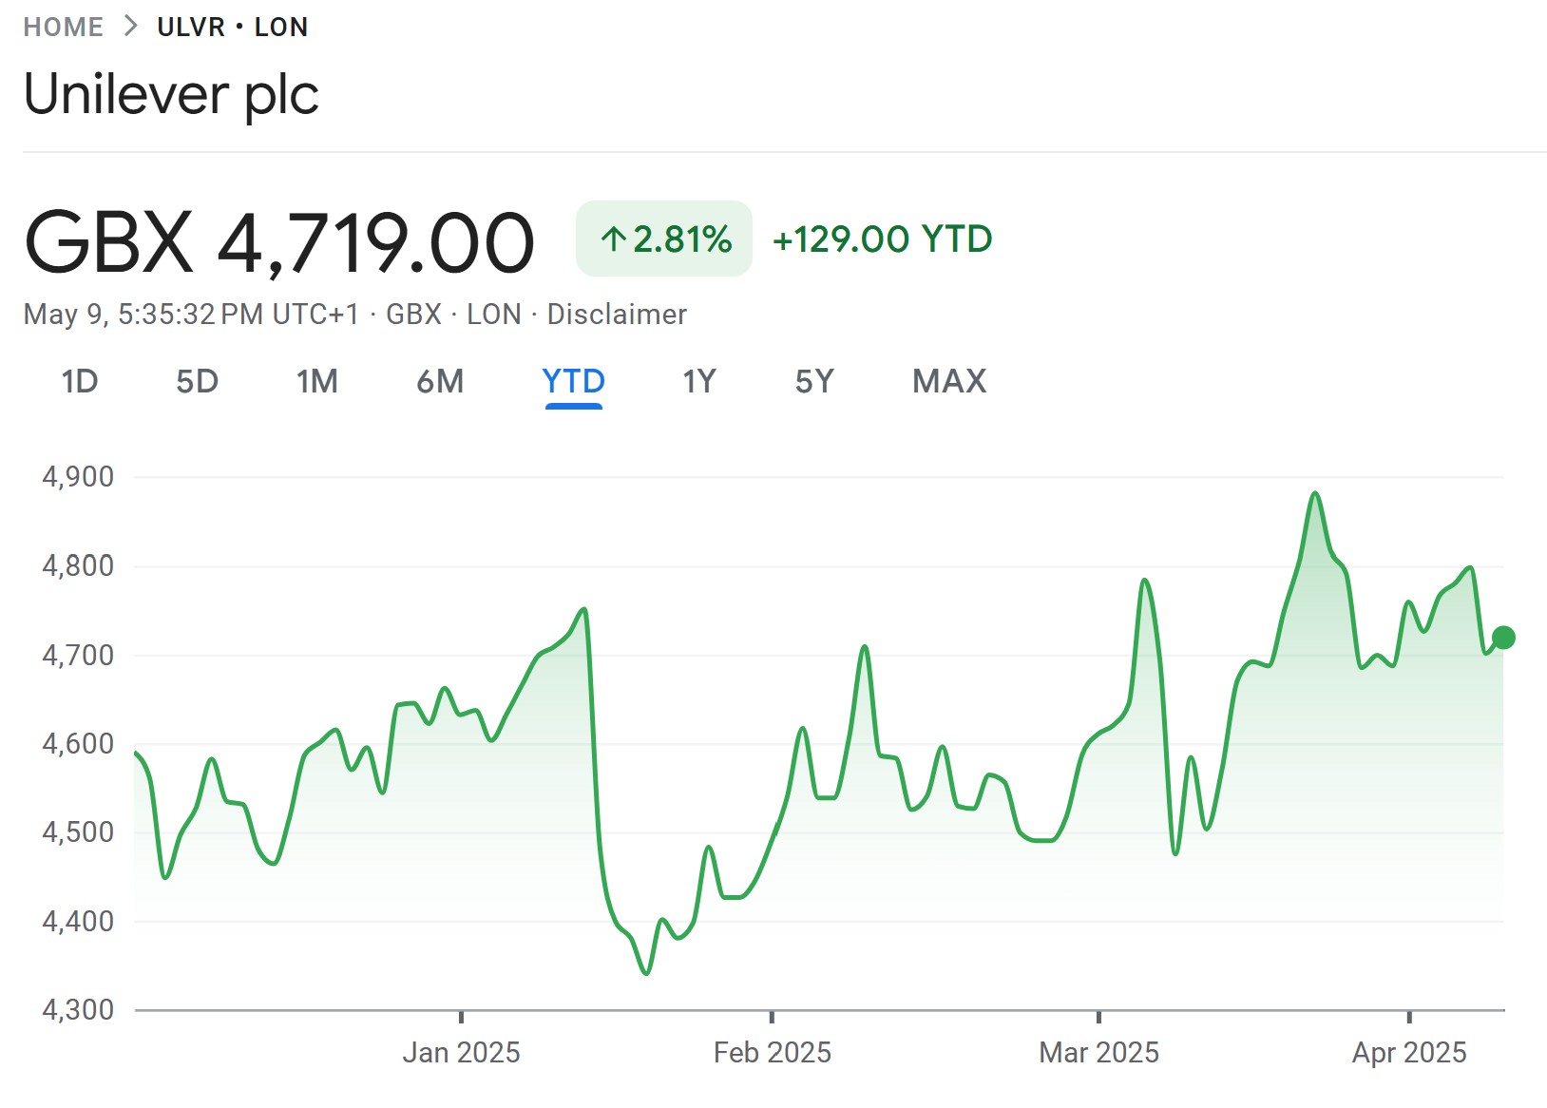Click the Mar 2025 axis marker
1547x1108 pixels.
1098,1052
